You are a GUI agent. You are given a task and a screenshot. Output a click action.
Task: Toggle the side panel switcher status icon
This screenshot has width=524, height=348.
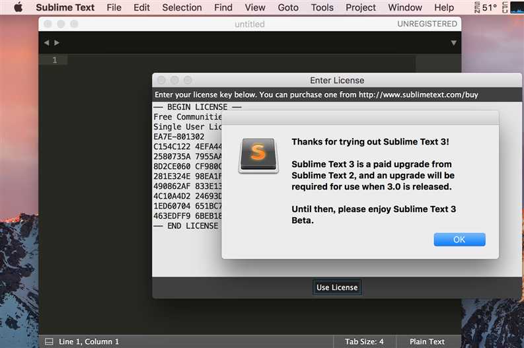[49, 341]
